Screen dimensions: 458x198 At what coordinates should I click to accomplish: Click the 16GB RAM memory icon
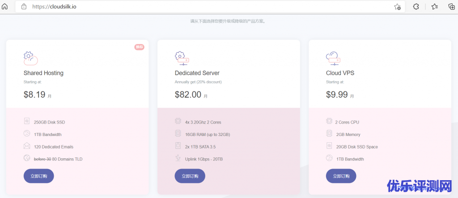coord(178,134)
